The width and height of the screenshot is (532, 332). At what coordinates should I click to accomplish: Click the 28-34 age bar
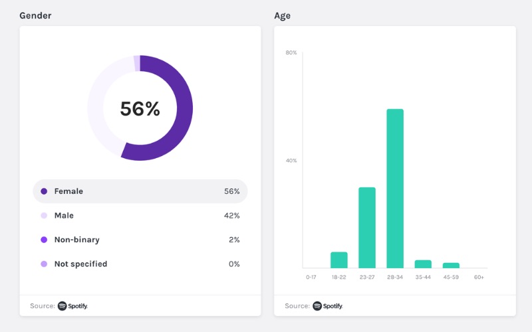(x=395, y=189)
